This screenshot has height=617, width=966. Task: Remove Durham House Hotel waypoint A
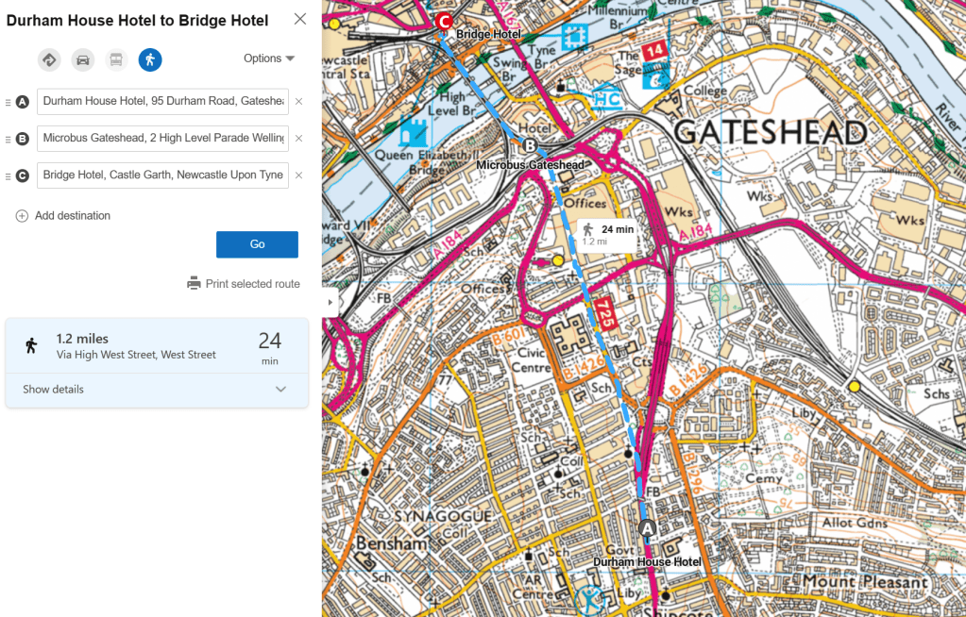298,102
